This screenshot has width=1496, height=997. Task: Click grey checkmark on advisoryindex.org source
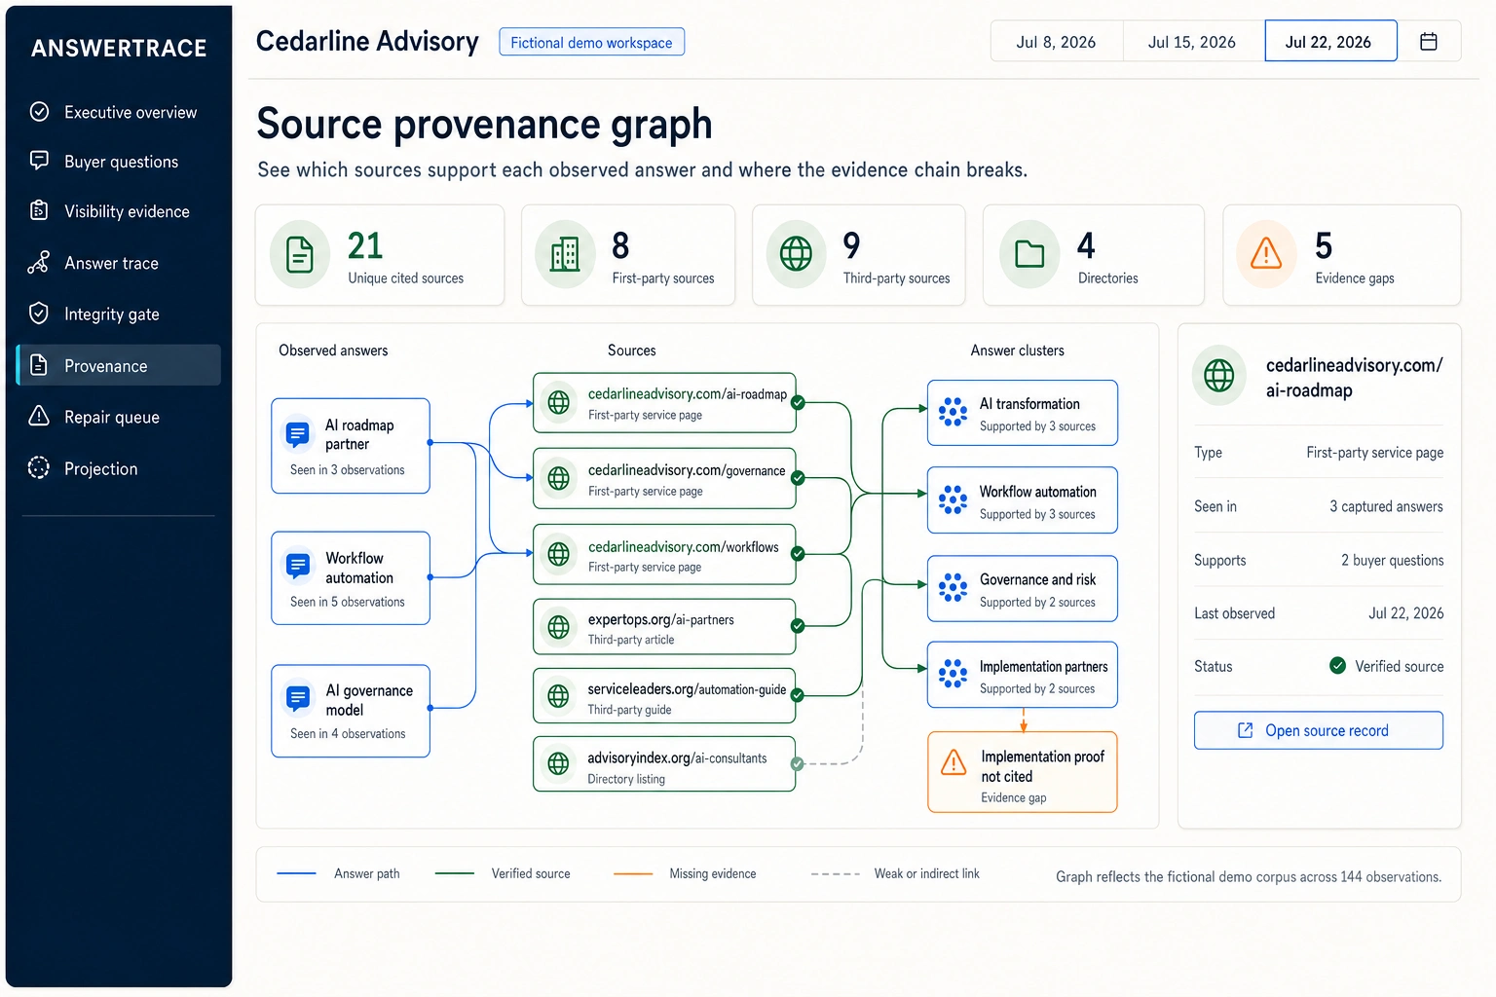point(798,764)
